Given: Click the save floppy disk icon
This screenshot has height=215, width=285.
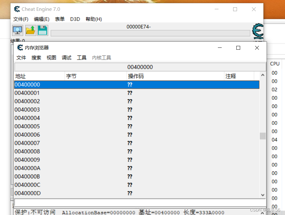Looking at the screenshot, I should pyautogui.click(x=43, y=30).
